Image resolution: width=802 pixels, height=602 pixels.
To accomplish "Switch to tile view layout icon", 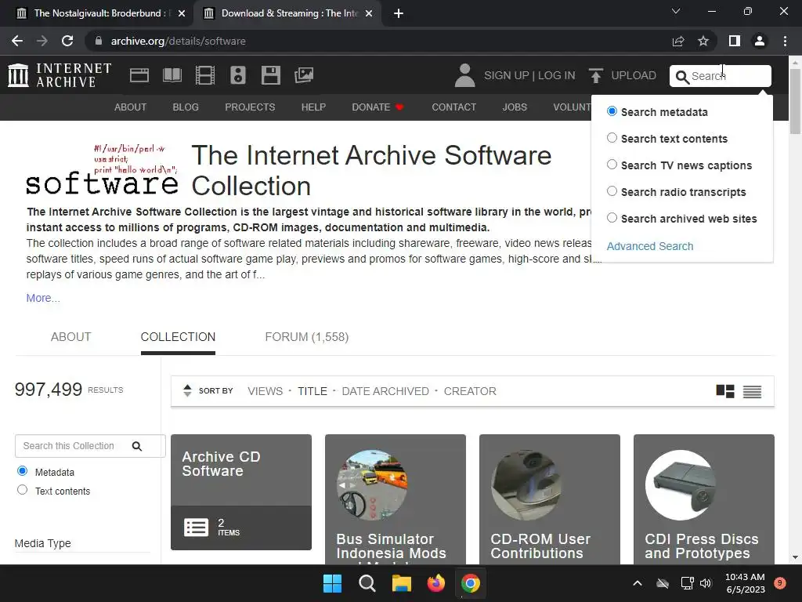I will (x=724, y=391).
